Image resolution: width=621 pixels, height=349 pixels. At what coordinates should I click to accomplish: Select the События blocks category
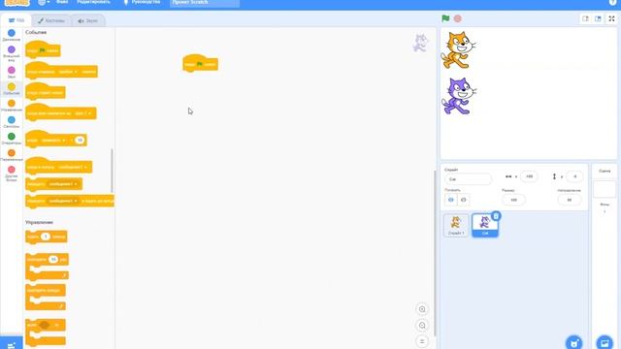pos(12,88)
